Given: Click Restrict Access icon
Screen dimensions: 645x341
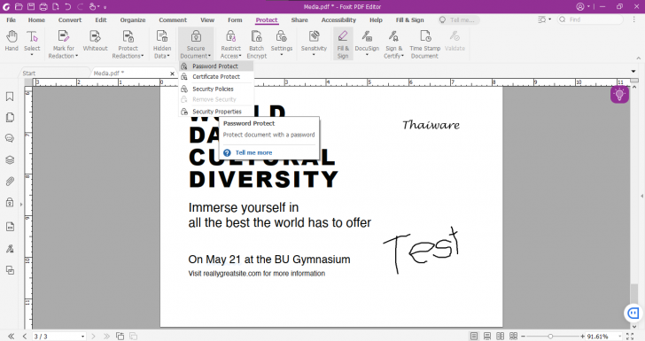Looking at the screenshot, I should tap(230, 44).
